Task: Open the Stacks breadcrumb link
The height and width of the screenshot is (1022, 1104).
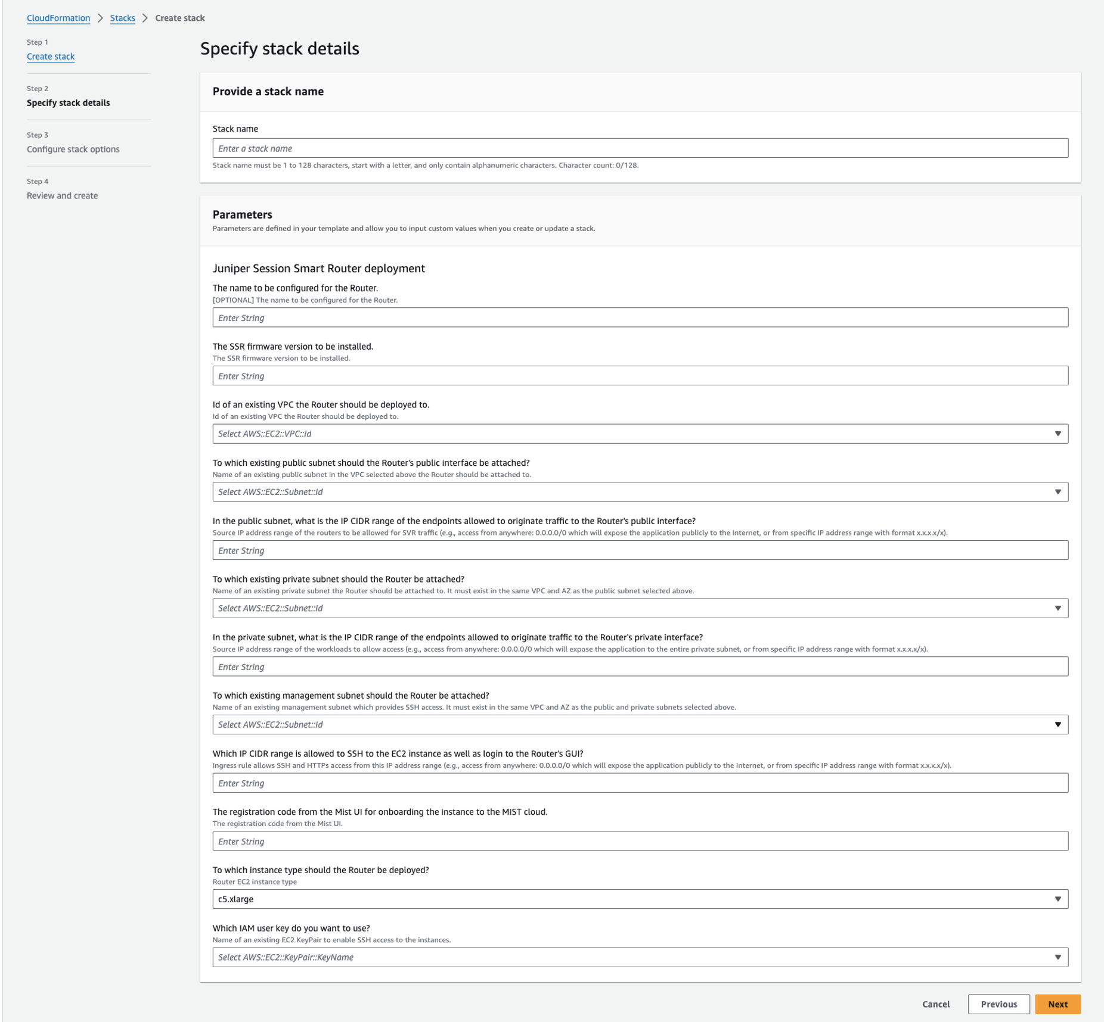Action: 122,18
